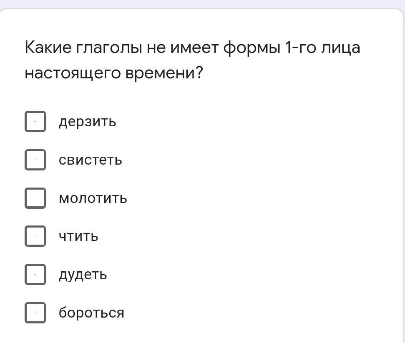Select the молотить checkbox
Image resolution: width=405 pixels, height=343 pixels.
[x=35, y=198]
